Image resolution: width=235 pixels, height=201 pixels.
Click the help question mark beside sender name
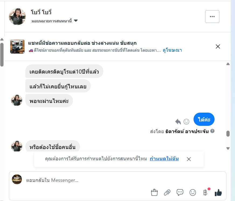(213, 131)
